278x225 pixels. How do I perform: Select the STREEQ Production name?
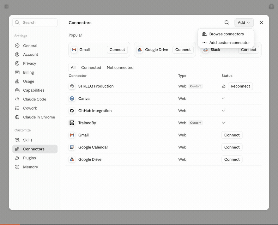(96, 86)
